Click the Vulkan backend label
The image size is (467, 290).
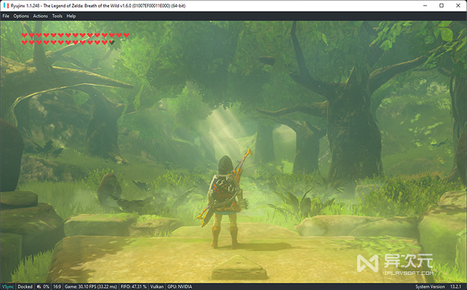coord(157,287)
